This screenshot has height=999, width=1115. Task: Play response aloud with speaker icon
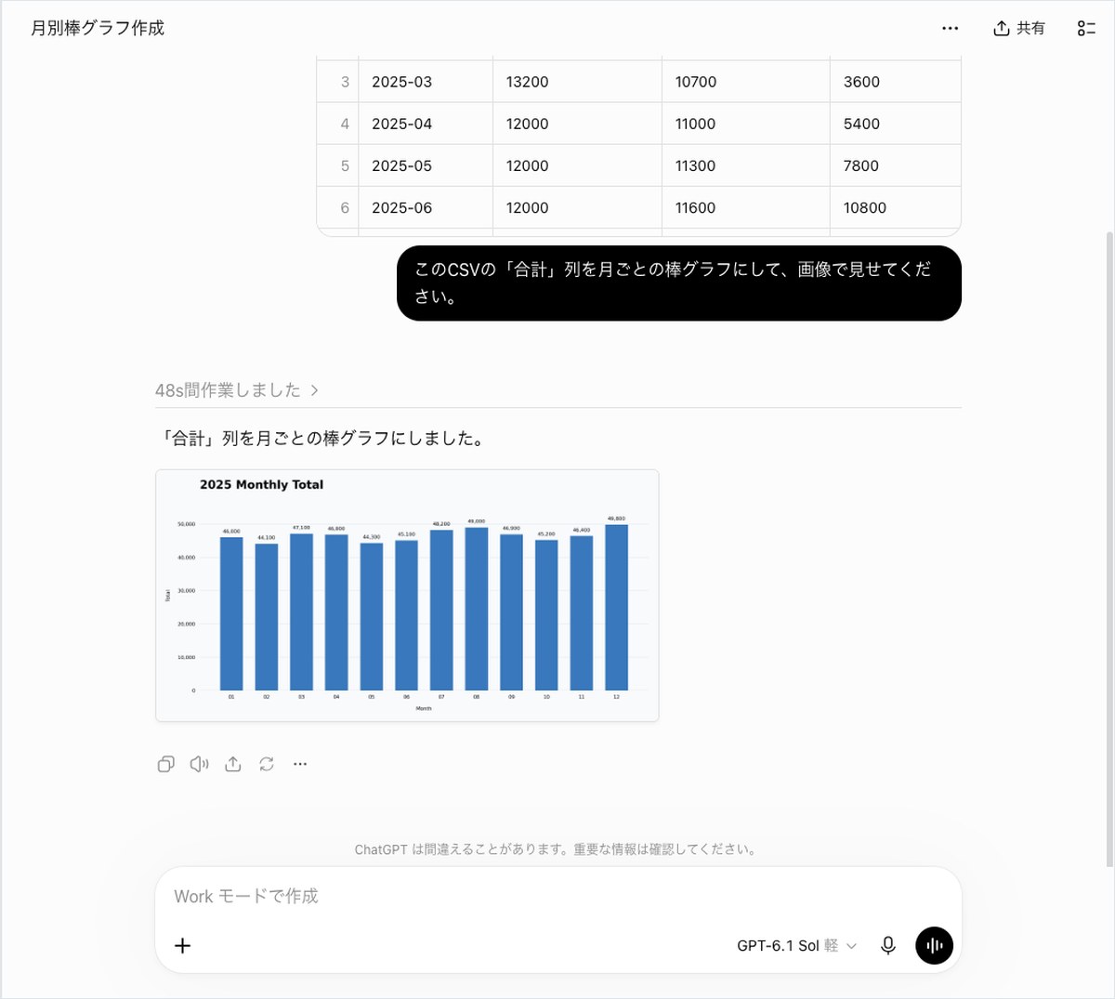200,764
